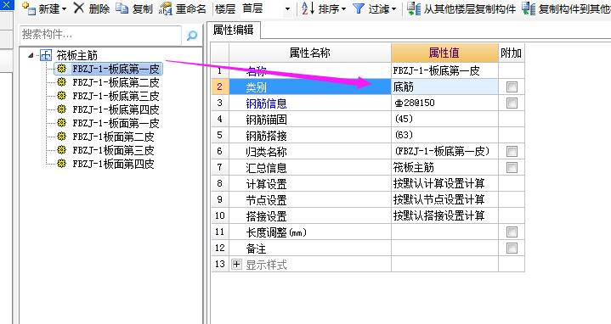
Task: Toggle 附加 checkbox for 钢筋信息 row
Action: pyautogui.click(x=512, y=103)
